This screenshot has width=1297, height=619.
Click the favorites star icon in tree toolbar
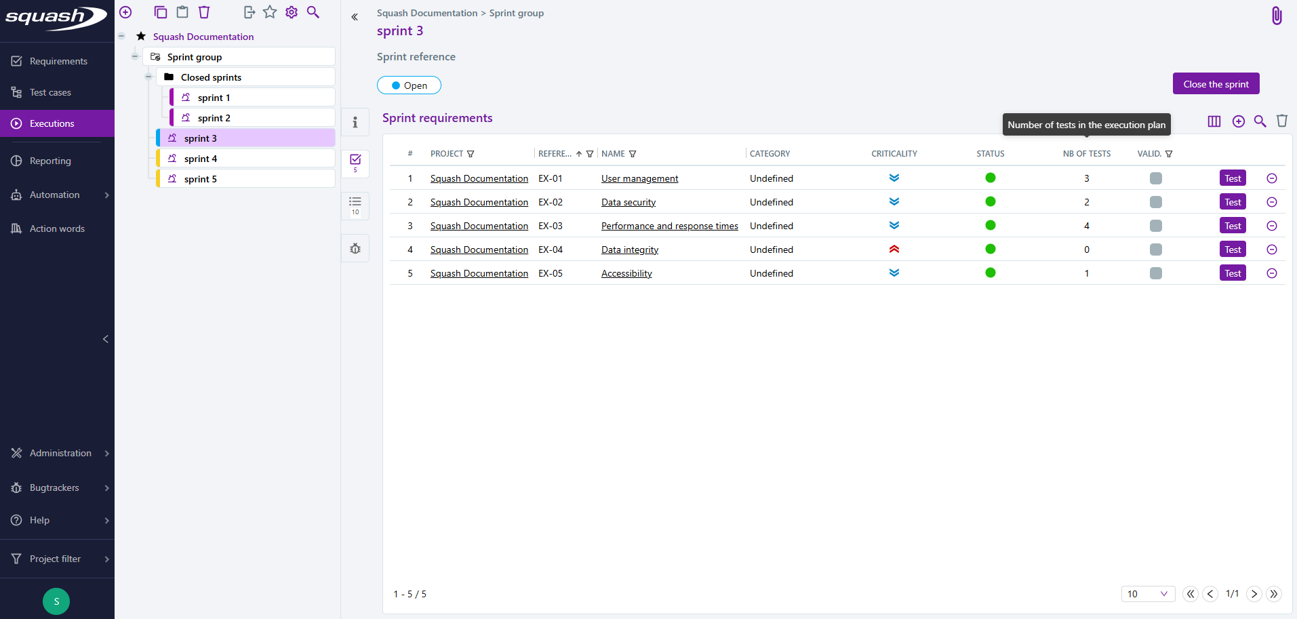[x=270, y=12]
